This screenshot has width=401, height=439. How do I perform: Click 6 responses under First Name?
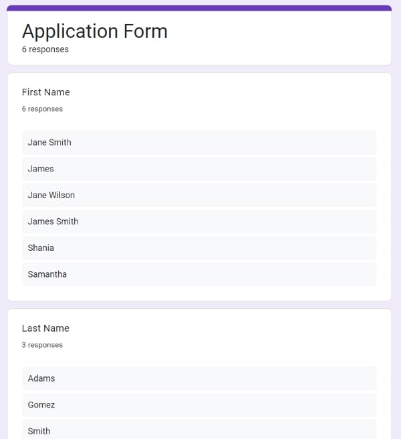coord(42,109)
